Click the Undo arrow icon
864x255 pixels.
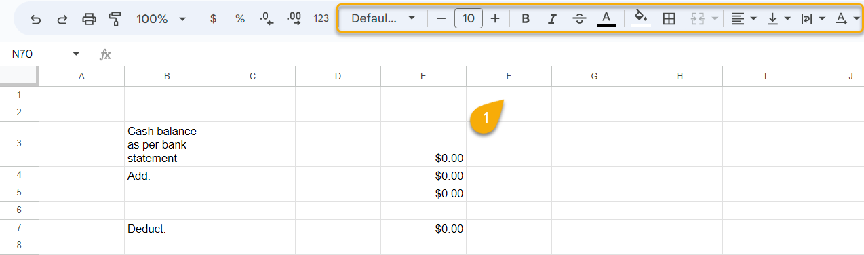click(x=36, y=19)
